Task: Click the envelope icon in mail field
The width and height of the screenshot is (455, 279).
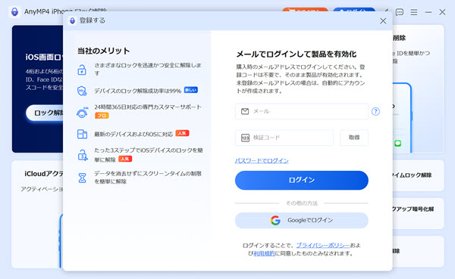Action: click(x=245, y=111)
